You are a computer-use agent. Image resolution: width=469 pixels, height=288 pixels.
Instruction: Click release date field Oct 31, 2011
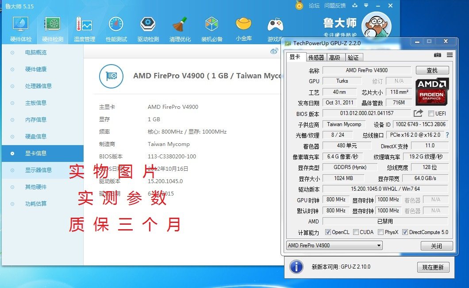click(339, 103)
